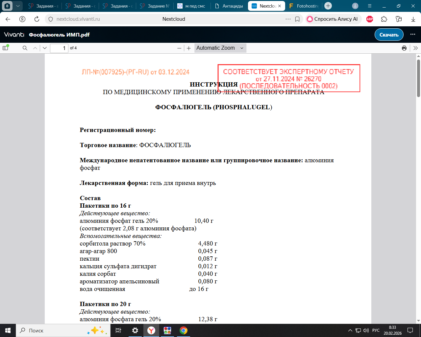The width and height of the screenshot is (421, 337).
Task: Open the taskbar network status icon
Action: (358, 330)
